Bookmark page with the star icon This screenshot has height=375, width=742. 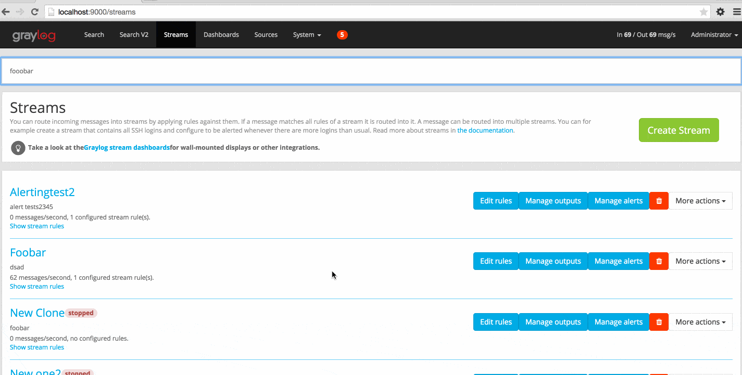pyautogui.click(x=703, y=11)
